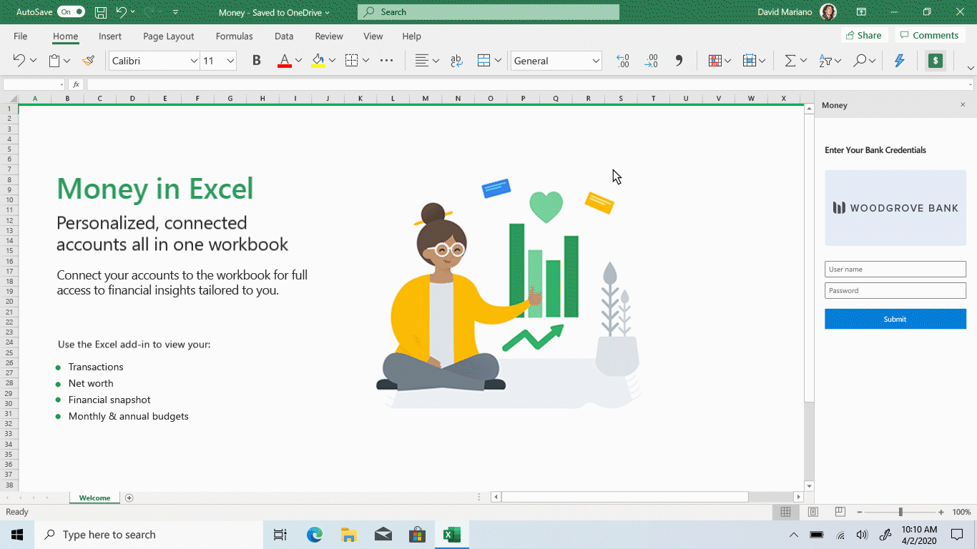977x549 pixels.
Task: Click the Save icon in title bar
Action: (101, 12)
